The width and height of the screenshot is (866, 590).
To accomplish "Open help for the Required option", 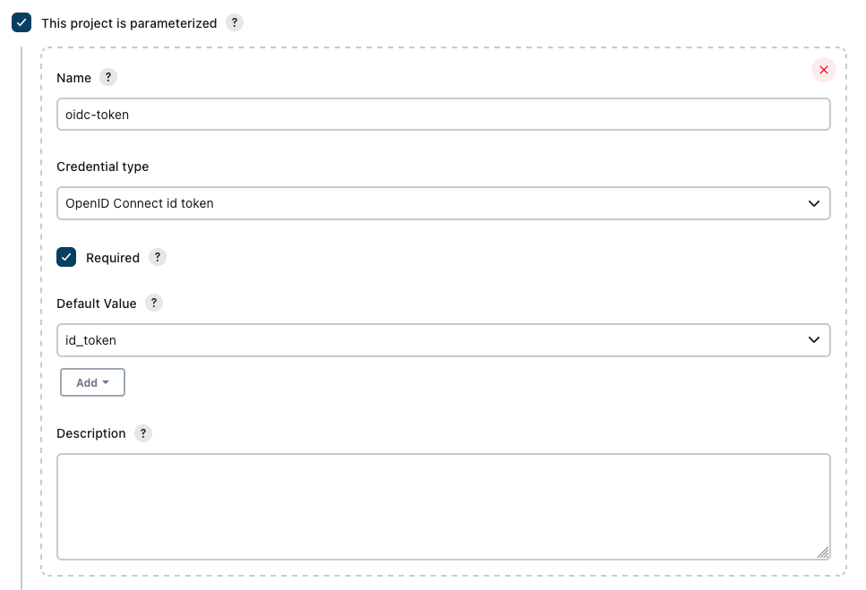I will [x=157, y=257].
